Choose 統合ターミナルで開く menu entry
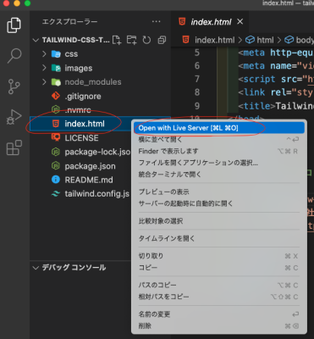314x339 pixels. pyautogui.click(x=219, y=175)
